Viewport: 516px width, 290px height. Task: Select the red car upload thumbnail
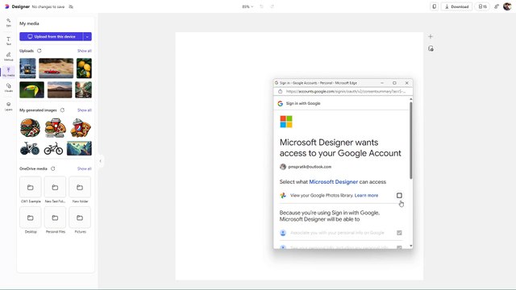pyautogui.click(x=56, y=68)
